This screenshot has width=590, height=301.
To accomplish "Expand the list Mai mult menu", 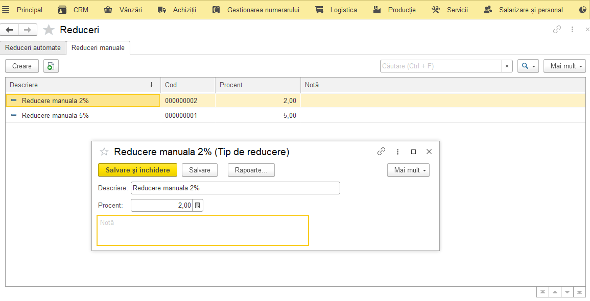I will [x=565, y=66].
